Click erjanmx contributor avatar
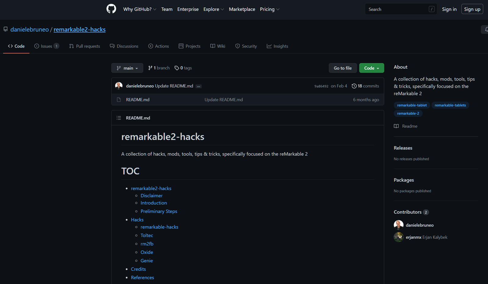This screenshot has width=488, height=284. pos(399,237)
